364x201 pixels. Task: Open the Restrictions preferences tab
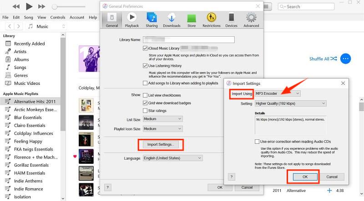[212, 20]
